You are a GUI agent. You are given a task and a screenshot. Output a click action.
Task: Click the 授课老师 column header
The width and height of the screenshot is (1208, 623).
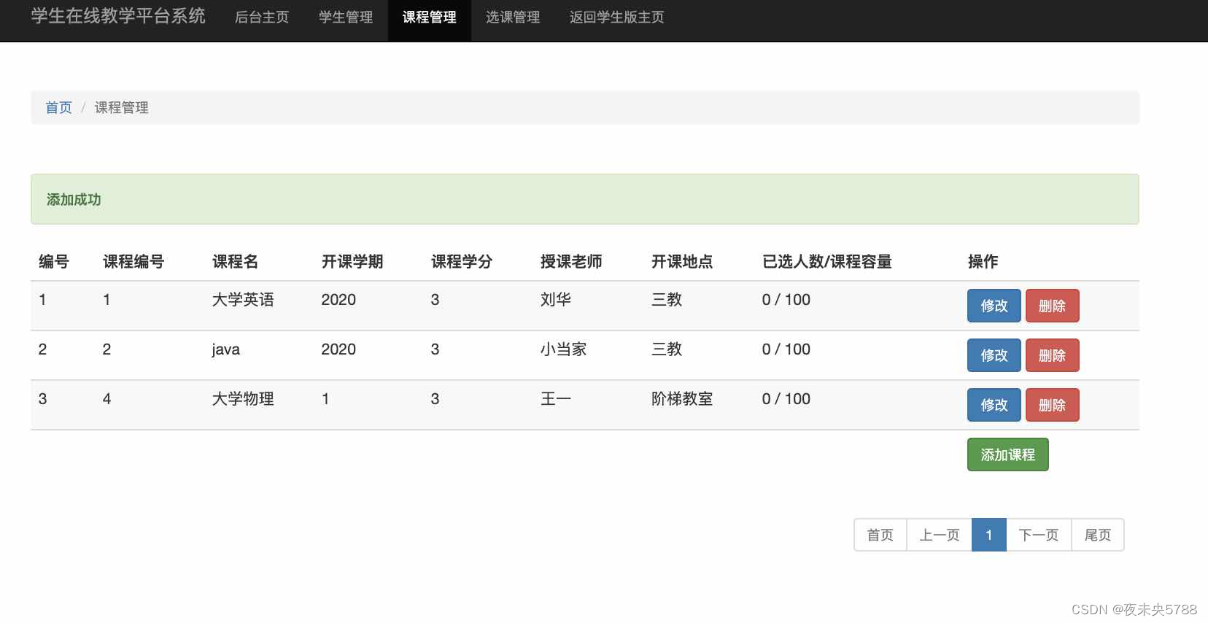pyautogui.click(x=571, y=261)
